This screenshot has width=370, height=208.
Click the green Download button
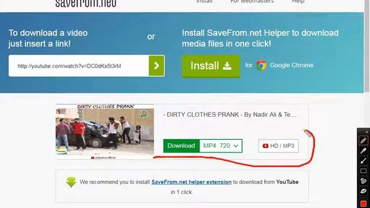pos(181,146)
